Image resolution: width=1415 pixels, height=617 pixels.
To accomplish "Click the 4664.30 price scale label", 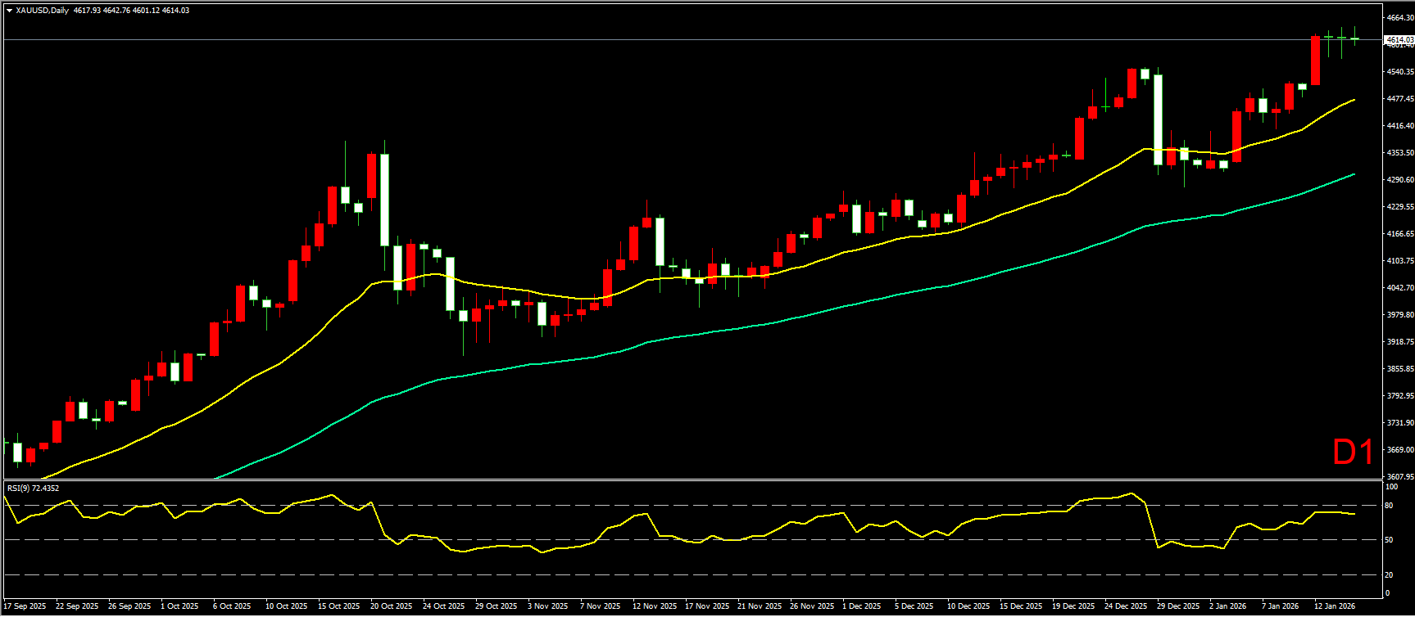I will [1398, 17].
